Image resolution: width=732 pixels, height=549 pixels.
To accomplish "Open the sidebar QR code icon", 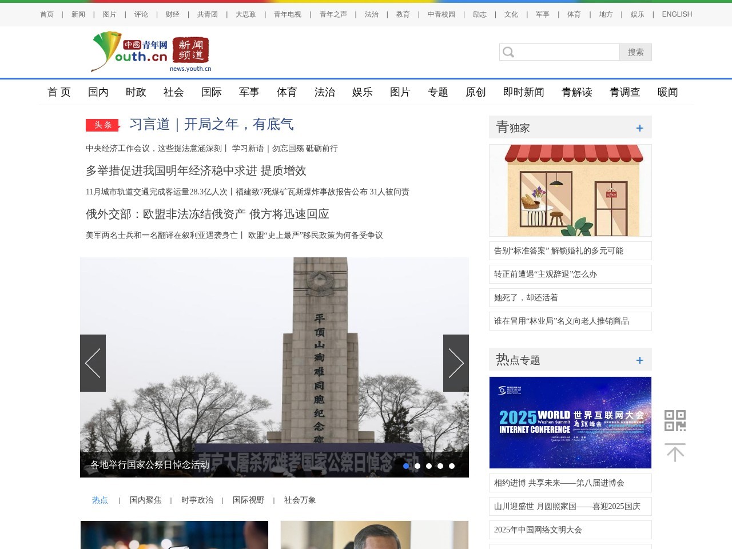I will [x=675, y=420].
